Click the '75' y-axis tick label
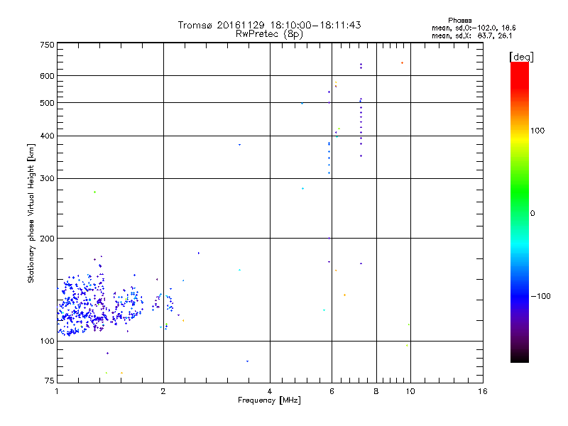This screenshot has width=568, height=426. tap(50, 381)
